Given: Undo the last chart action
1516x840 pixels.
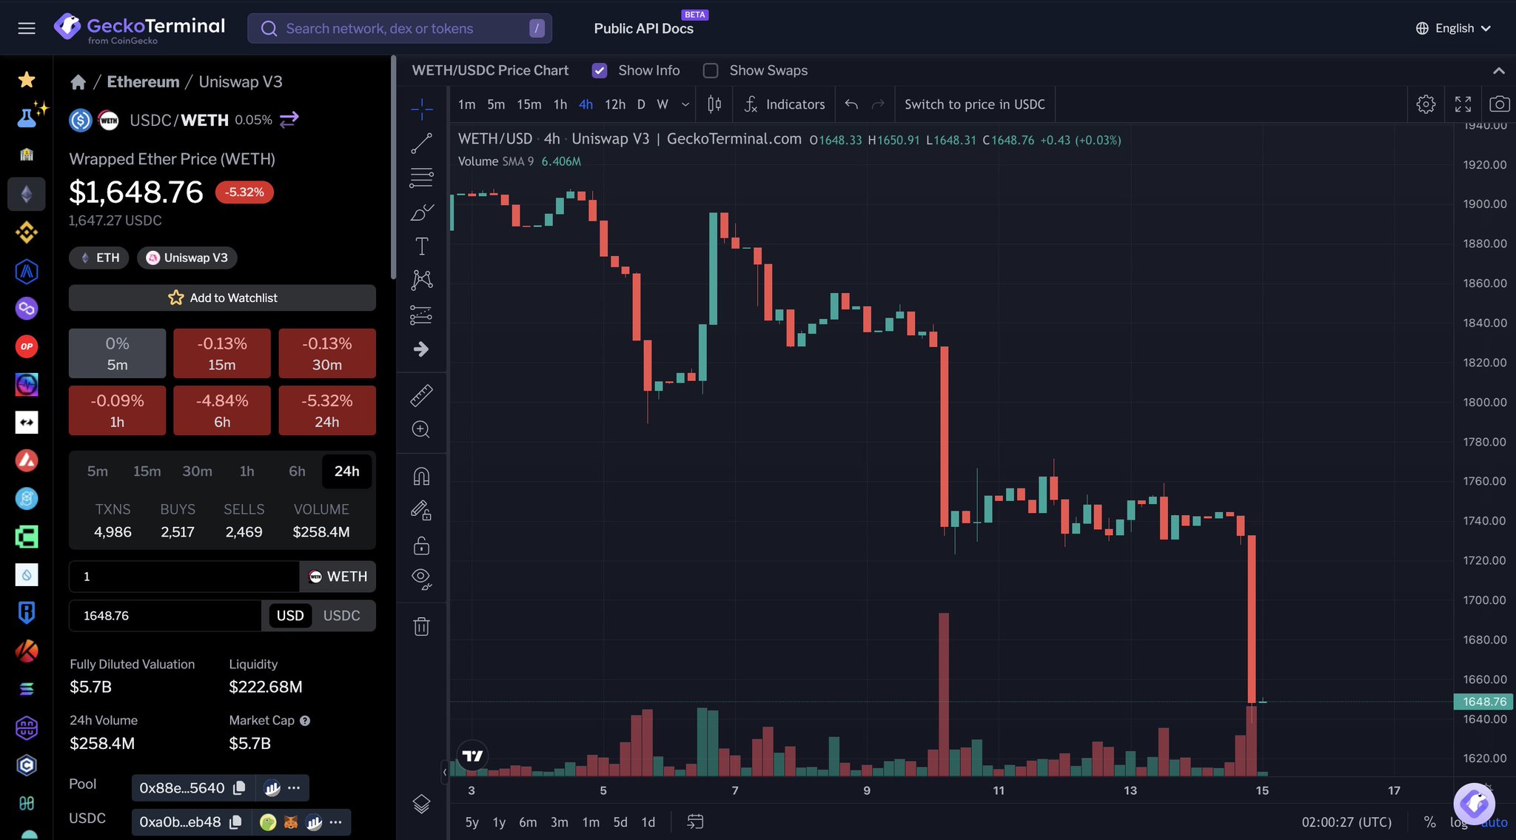Looking at the screenshot, I should coord(851,104).
